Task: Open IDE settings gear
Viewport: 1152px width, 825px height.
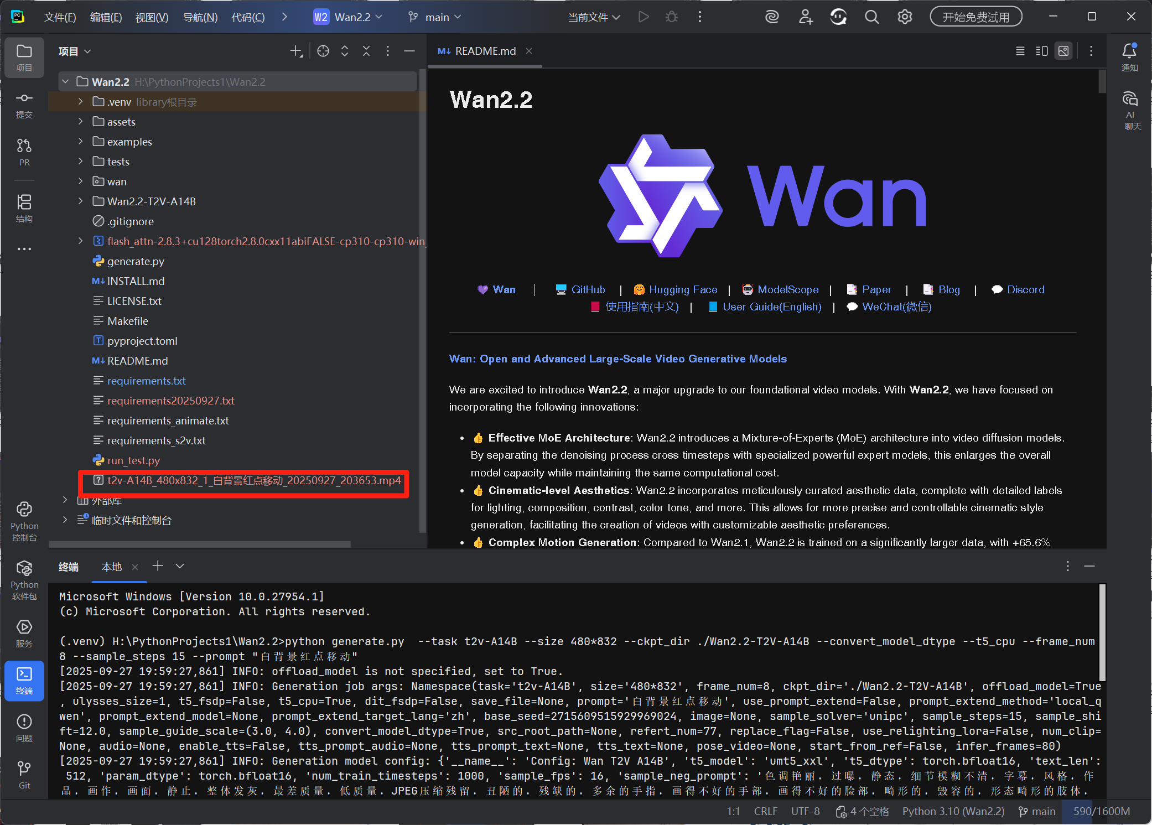Action: [x=905, y=17]
